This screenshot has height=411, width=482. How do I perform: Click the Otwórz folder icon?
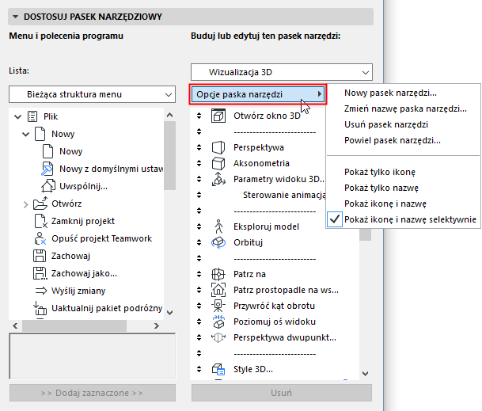[x=40, y=204]
